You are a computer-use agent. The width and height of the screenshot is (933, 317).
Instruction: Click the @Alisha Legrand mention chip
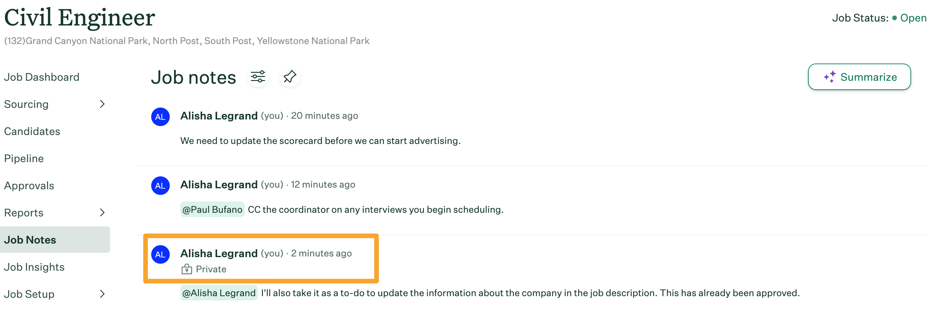coord(219,293)
